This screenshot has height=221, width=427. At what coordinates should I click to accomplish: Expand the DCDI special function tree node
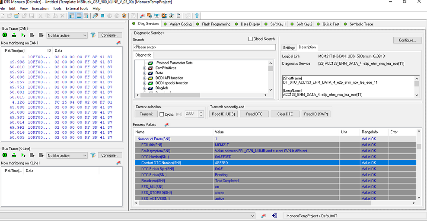pyautogui.click(x=145, y=83)
